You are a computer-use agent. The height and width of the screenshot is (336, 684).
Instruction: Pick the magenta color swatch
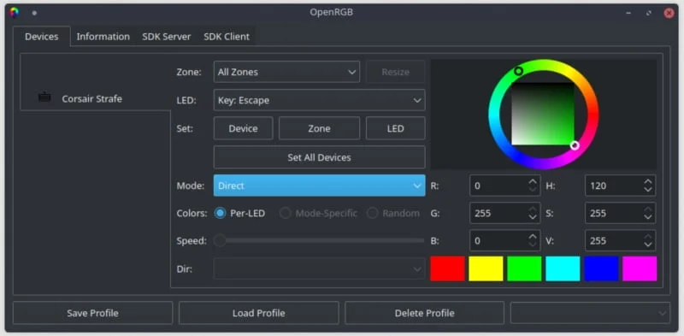tap(640, 268)
